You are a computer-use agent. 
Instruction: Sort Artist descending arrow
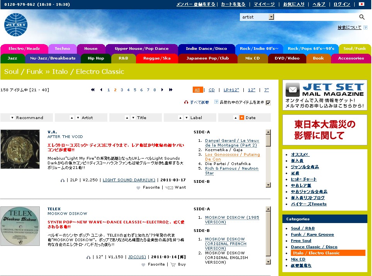(78, 118)
